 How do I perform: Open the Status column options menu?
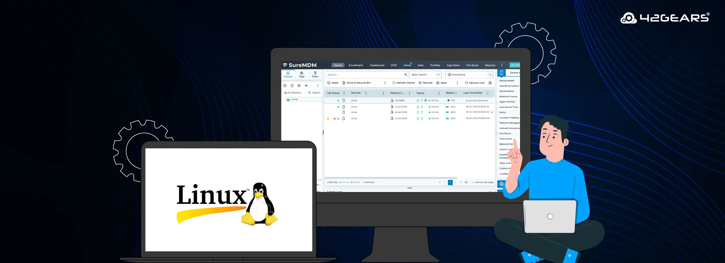point(439,93)
